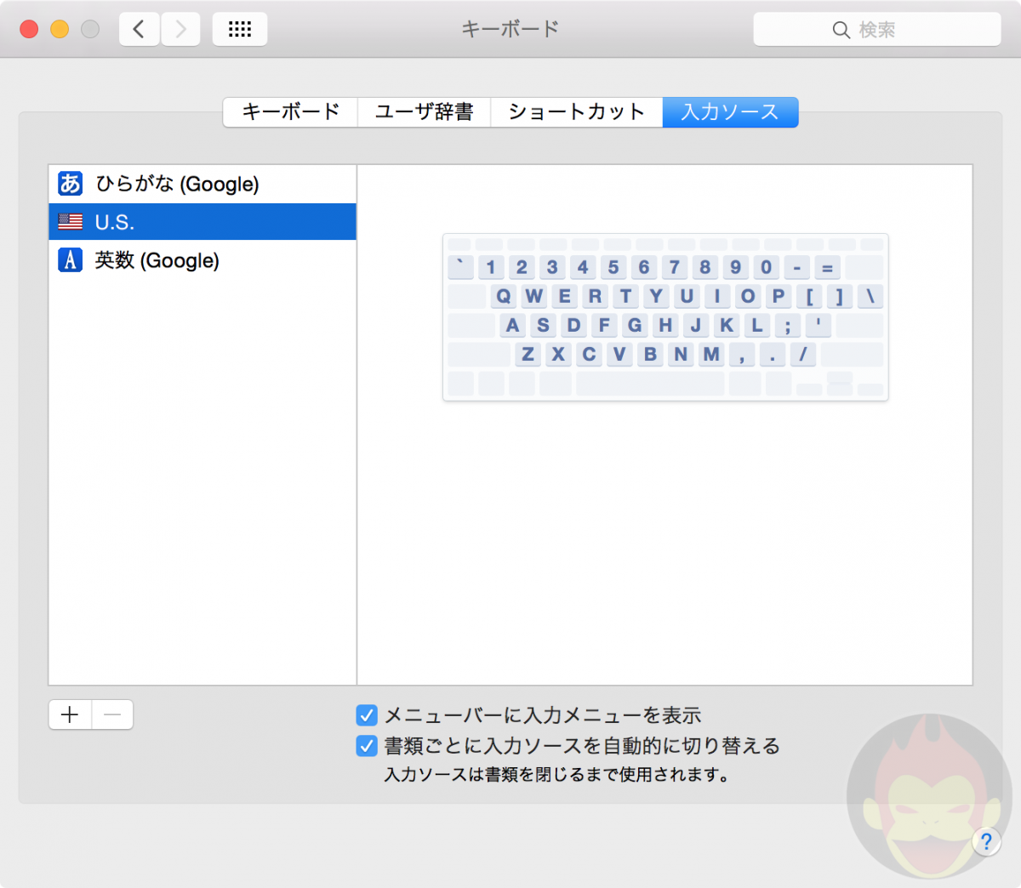The height and width of the screenshot is (888, 1021).
Task: Click the plus button to add input source
Action: (x=69, y=714)
